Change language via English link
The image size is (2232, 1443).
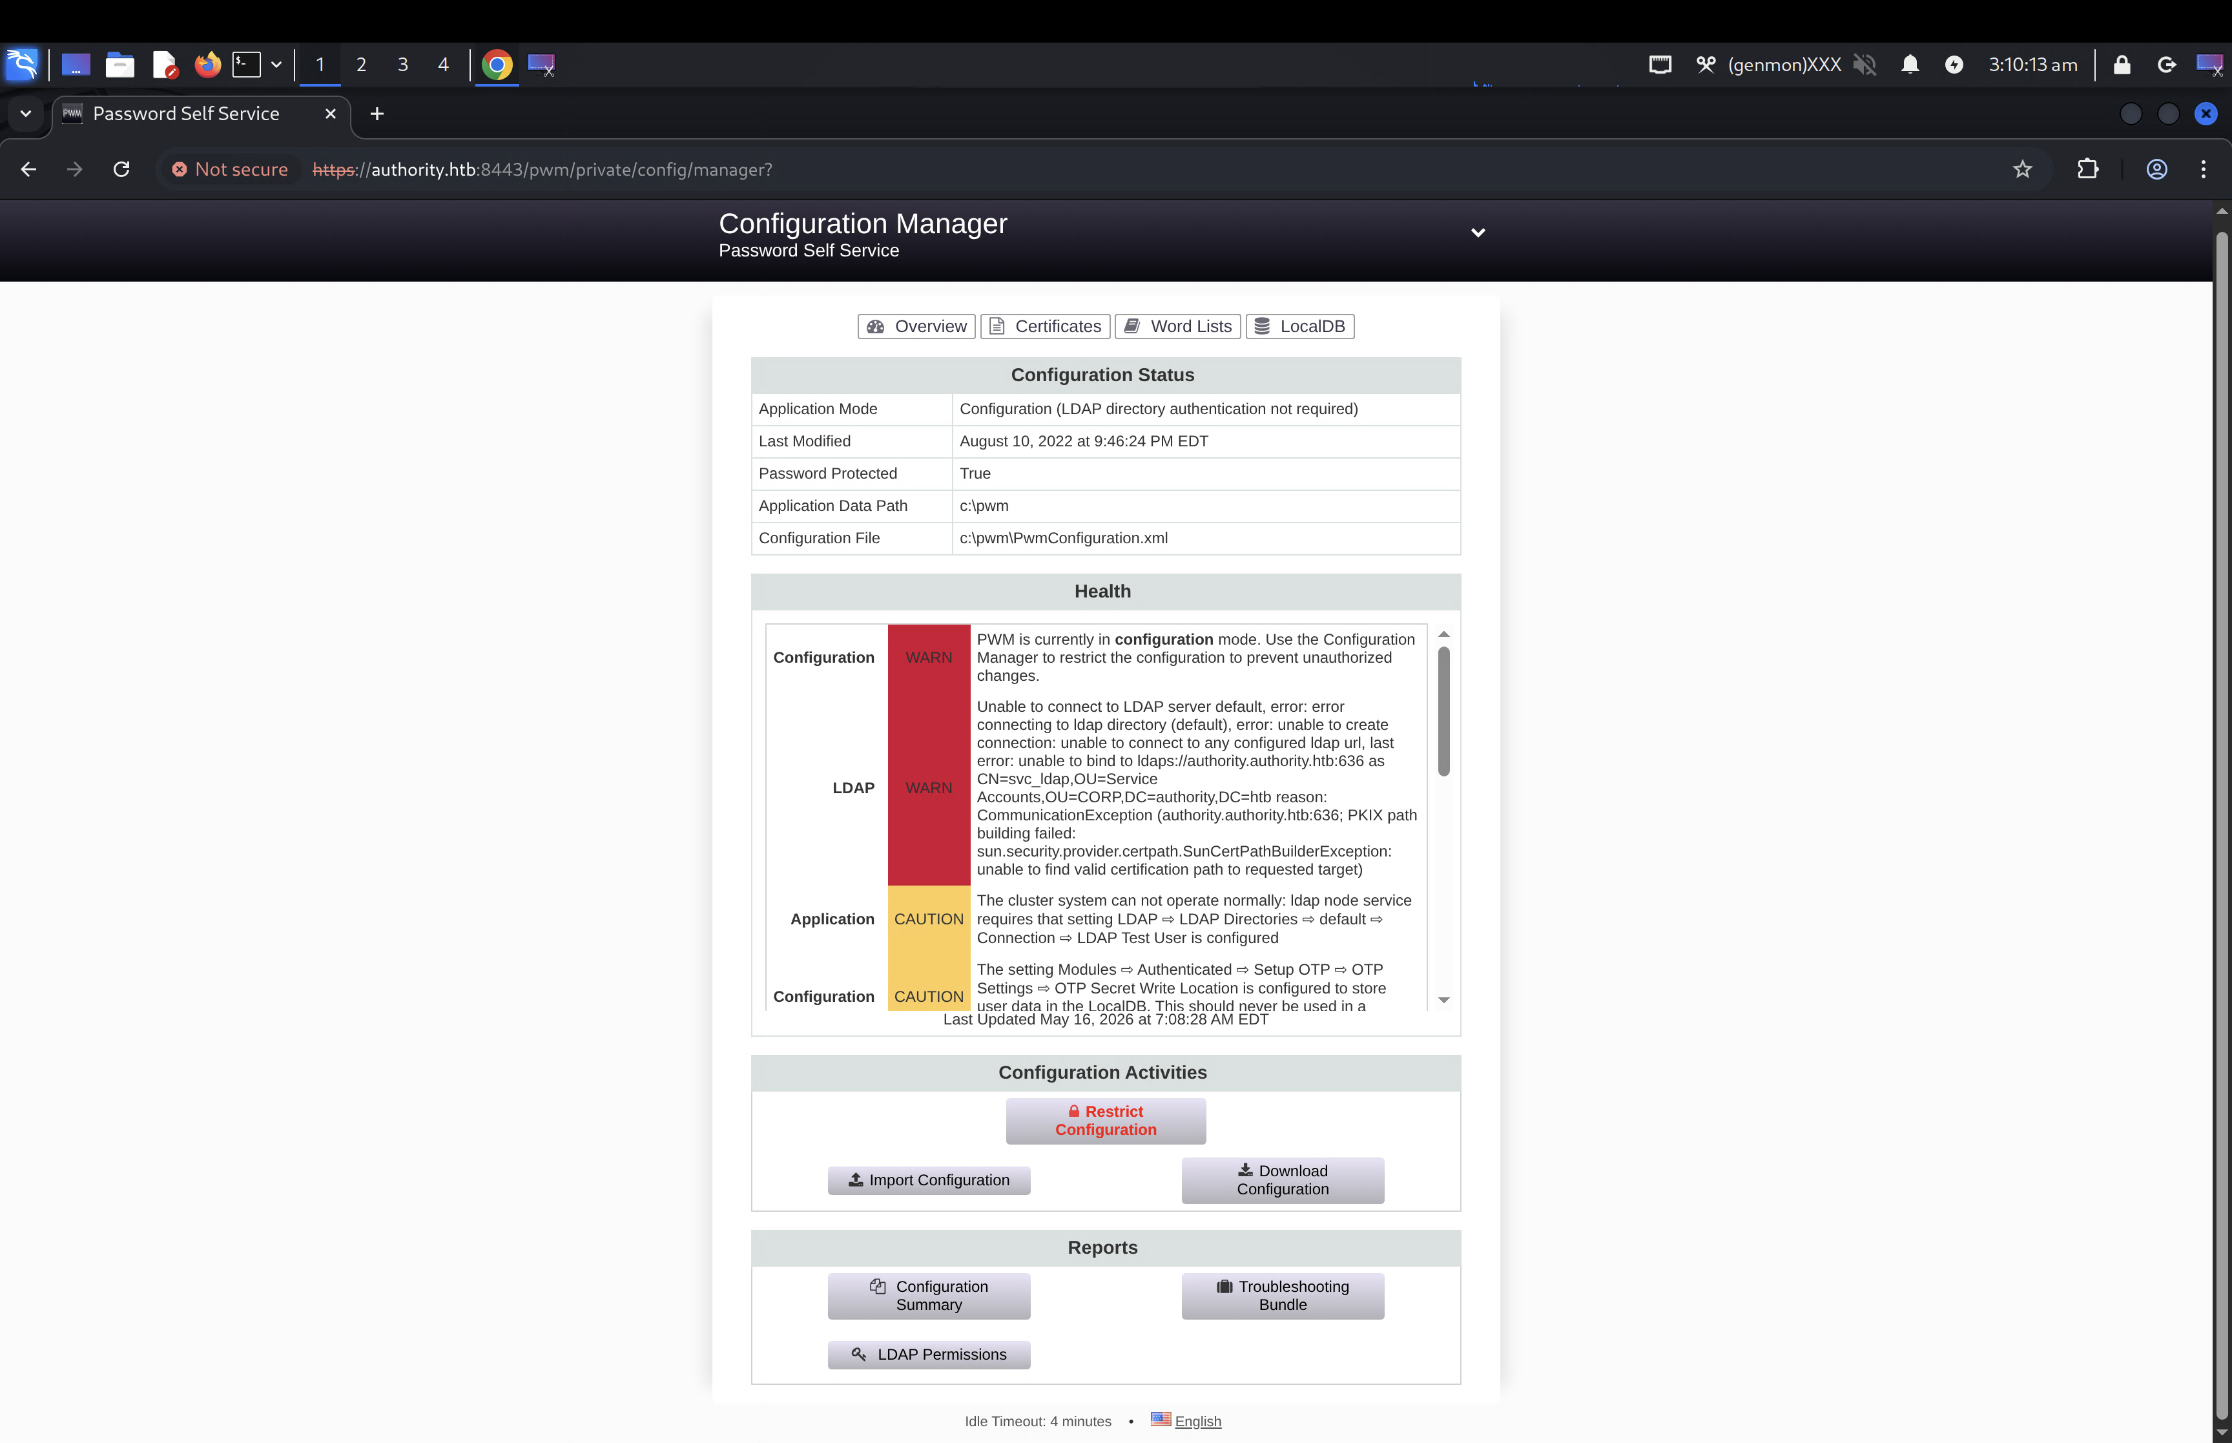point(1197,1422)
